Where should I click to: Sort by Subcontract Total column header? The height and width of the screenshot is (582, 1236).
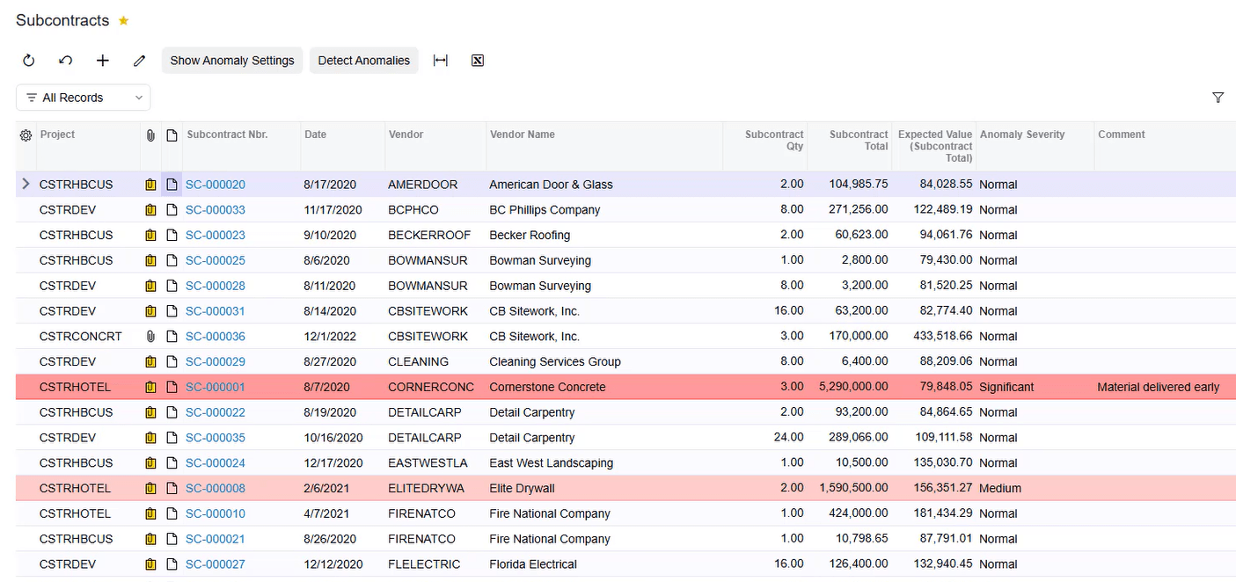[x=859, y=141]
